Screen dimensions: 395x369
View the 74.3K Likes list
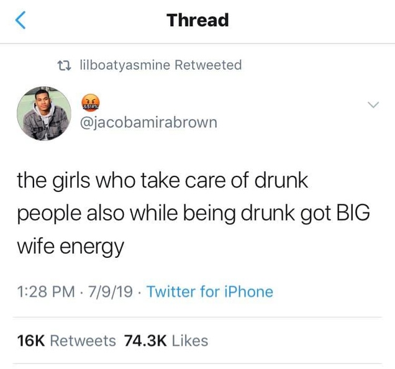point(166,341)
